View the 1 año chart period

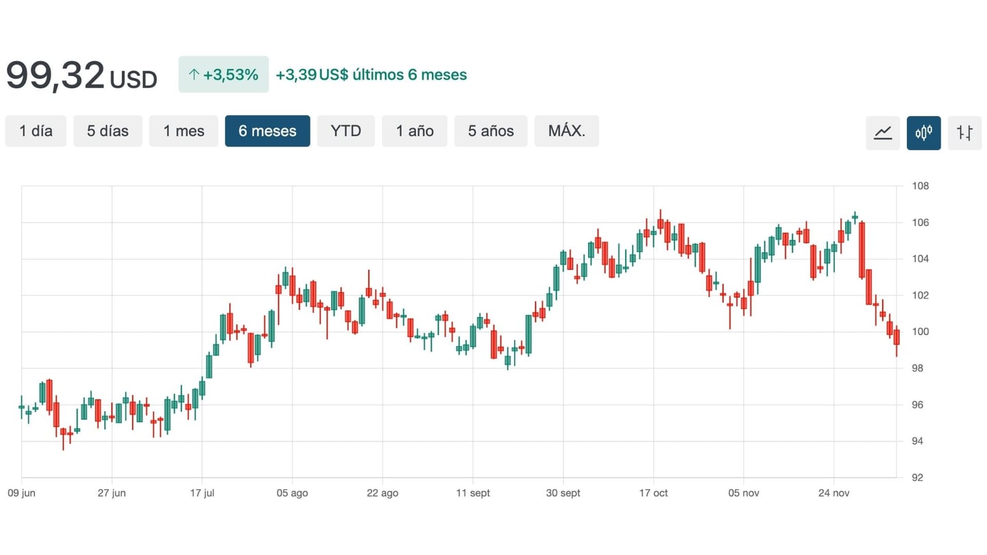click(415, 131)
